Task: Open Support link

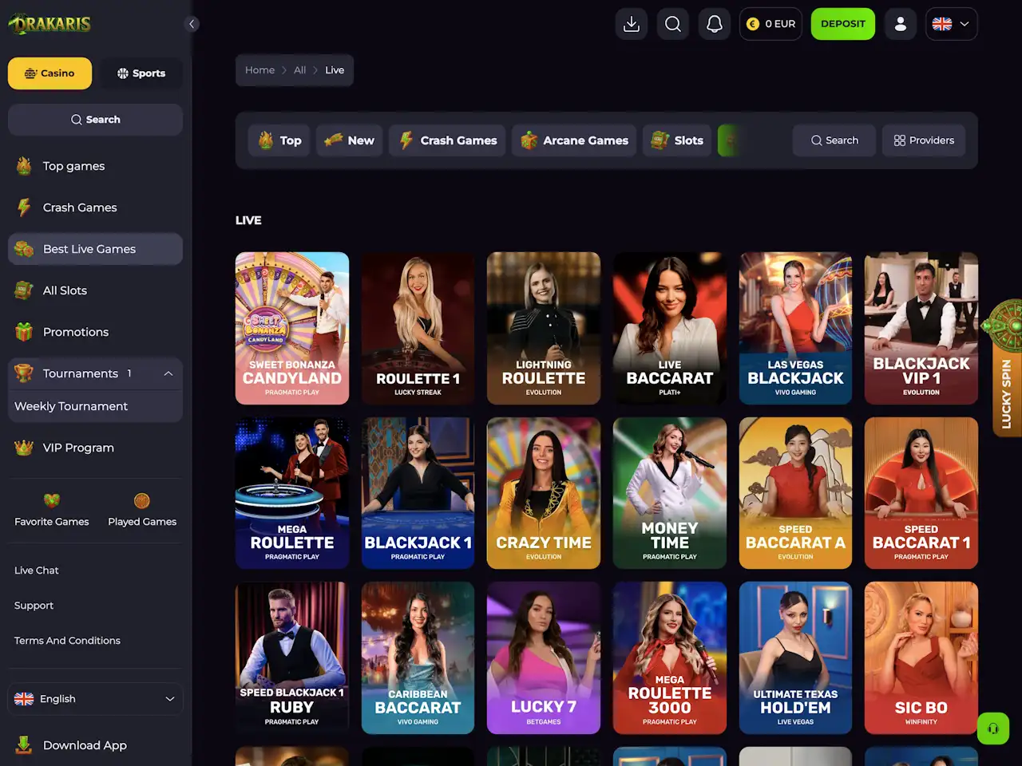Action: (x=34, y=606)
